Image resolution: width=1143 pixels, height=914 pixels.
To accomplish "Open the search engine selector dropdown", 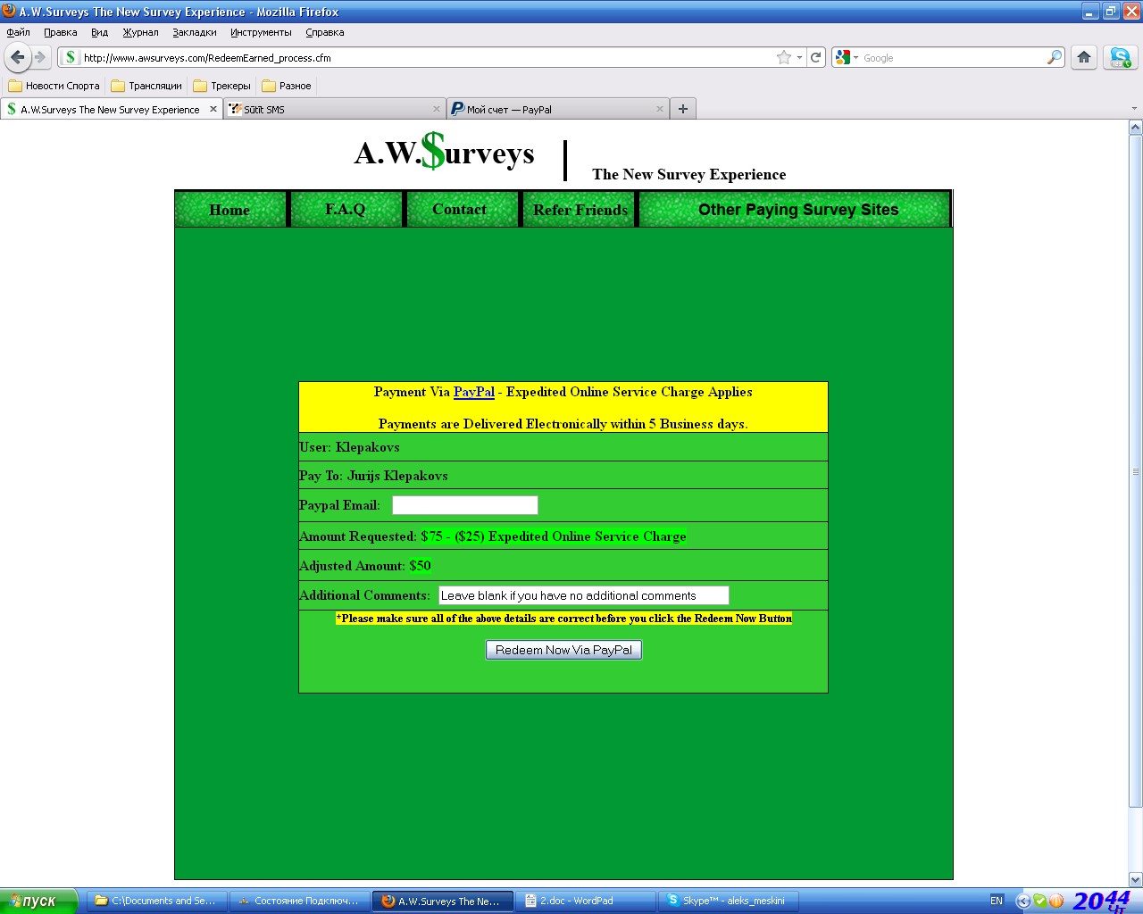I will pos(855,57).
